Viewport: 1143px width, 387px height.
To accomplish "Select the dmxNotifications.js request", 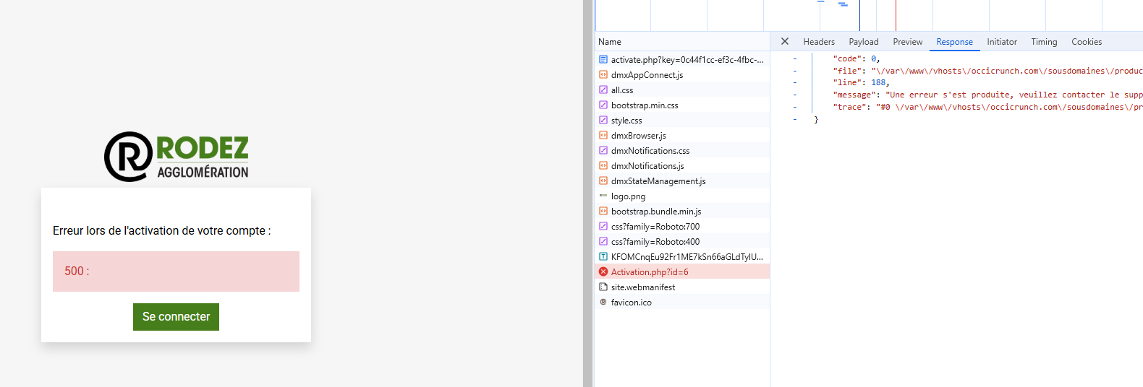I will pyautogui.click(x=682, y=165).
